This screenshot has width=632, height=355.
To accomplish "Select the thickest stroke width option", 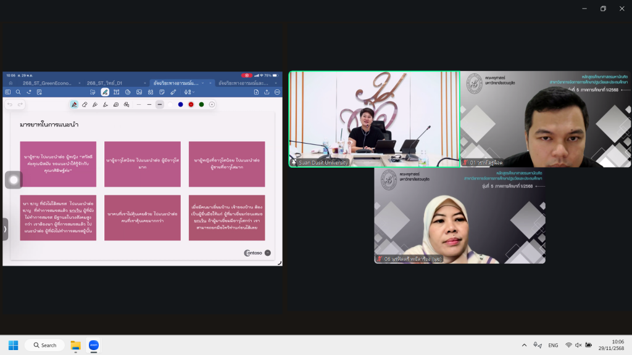I will (160, 105).
